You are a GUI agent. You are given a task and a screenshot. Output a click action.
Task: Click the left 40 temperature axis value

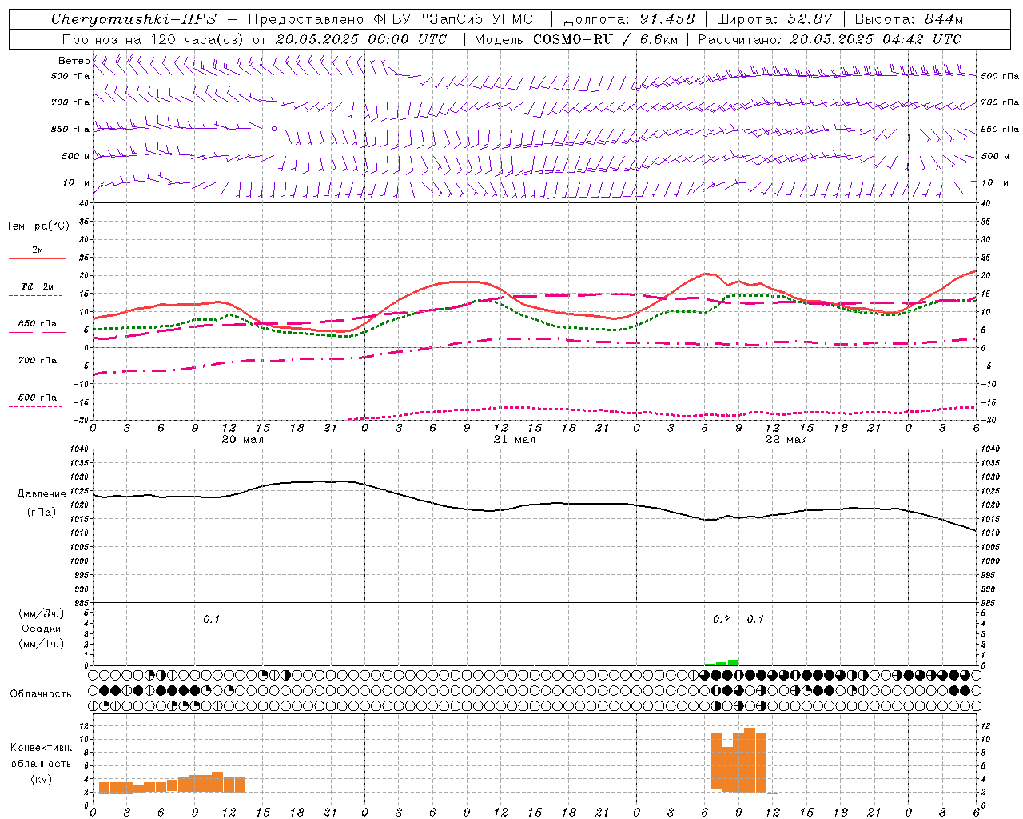coord(85,203)
